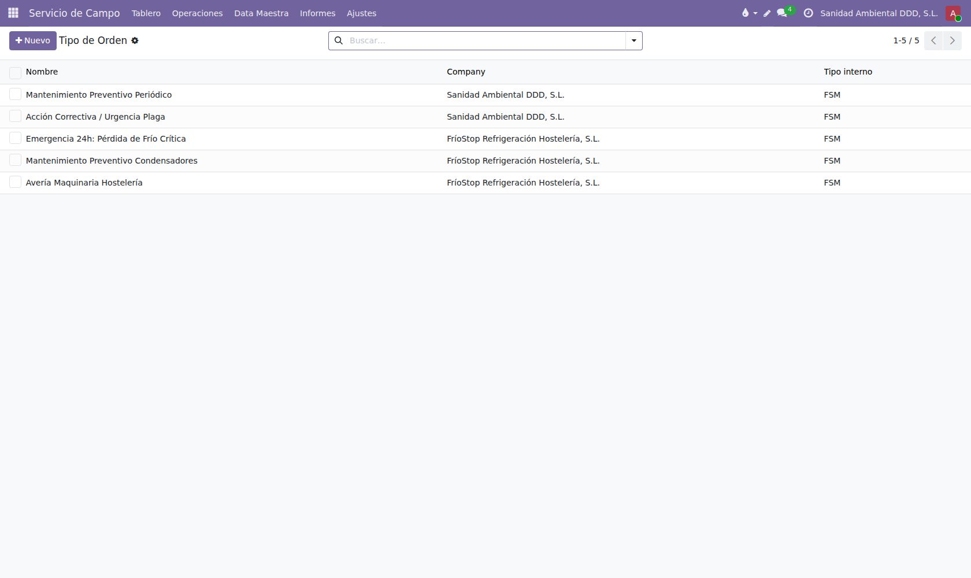
Task: Click the pencil edit icon in navbar
Action: click(x=767, y=13)
